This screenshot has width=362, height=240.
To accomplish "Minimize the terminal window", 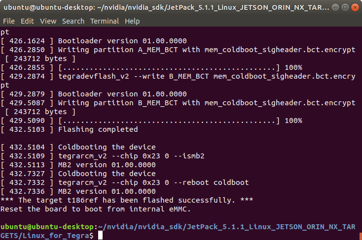I will click(335, 7).
